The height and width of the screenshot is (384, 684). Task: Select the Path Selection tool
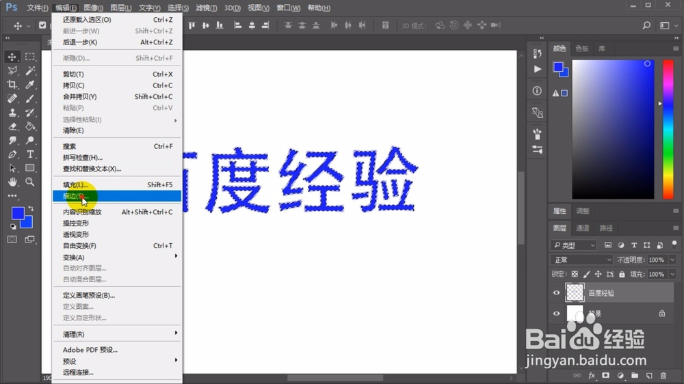(12, 168)
